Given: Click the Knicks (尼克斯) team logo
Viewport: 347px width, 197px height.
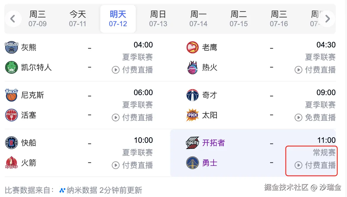Looking at the screenshot, I should [x=12, y=95].
